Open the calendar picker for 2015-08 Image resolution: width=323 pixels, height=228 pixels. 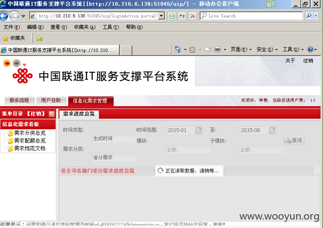pos(272,130)
